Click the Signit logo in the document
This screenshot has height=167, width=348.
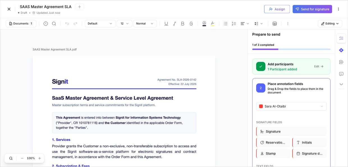click(x=60, y=82)
